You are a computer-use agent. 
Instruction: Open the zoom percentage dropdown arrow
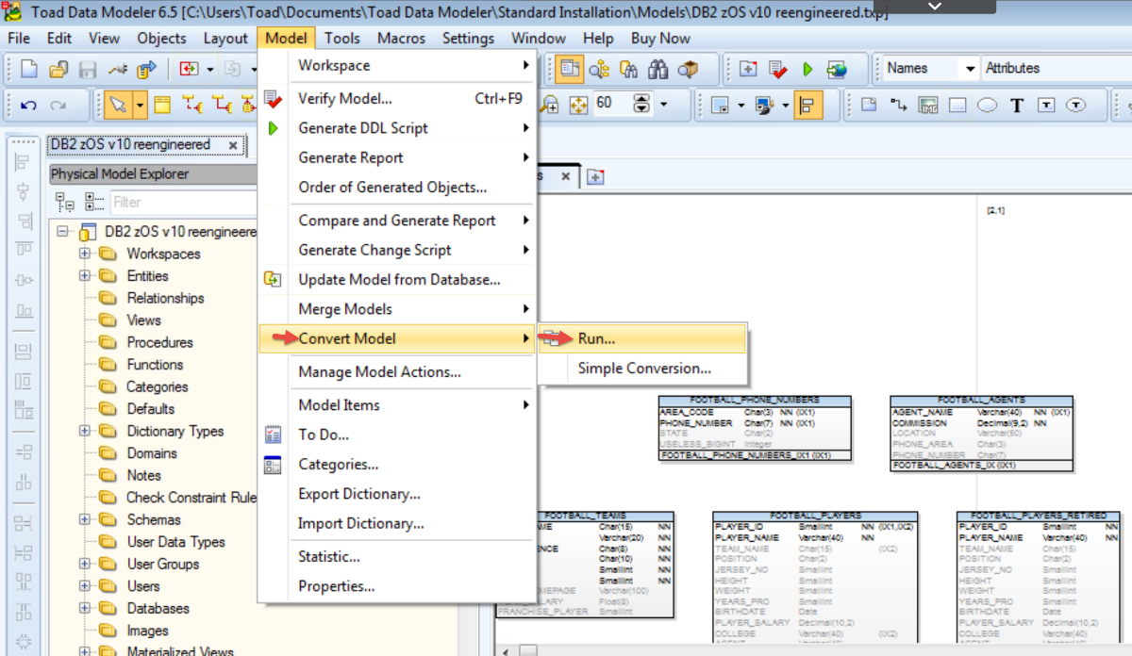coord(664,105)
